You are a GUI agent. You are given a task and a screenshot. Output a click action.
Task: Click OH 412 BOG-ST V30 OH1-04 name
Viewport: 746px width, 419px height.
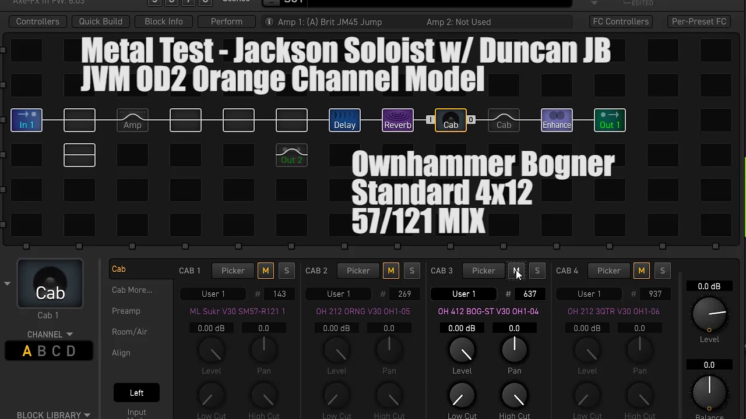click(488, 311)
